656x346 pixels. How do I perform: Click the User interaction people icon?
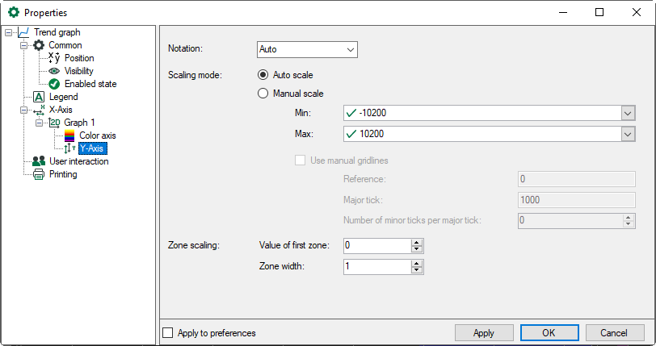[x=38, y=161]
